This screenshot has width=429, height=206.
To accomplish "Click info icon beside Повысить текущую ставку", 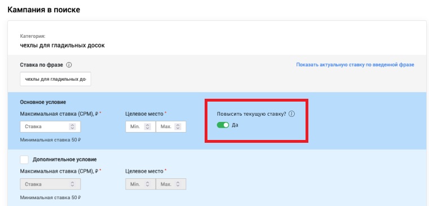I will tap(291, 114).
